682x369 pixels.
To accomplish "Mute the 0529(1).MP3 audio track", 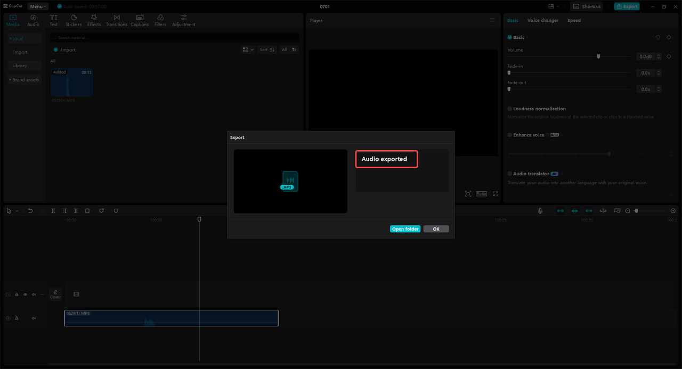I will pyautogui.click(x=34, y=318).
